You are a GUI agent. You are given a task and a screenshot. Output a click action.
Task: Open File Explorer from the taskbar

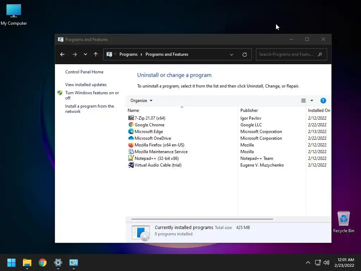point(27,263)
